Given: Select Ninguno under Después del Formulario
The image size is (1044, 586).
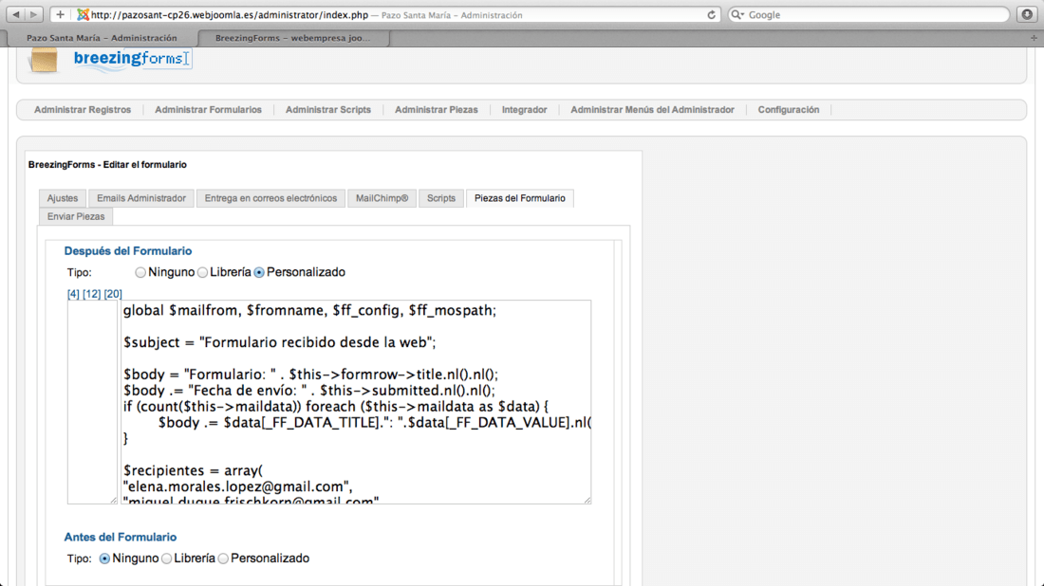Looking at the screenshot, I should tap(140, 272).
